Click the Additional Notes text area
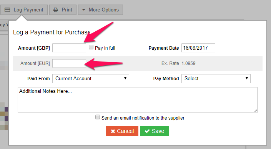Viewport: 271px width, 149px height. (x=138, y=100)
